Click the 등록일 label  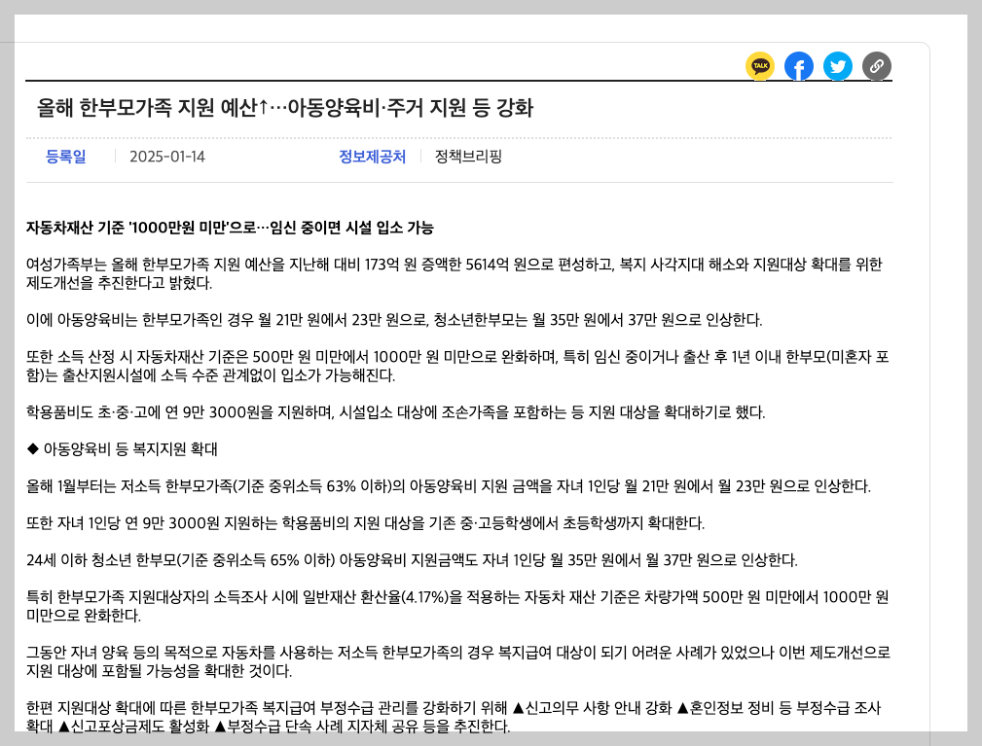tap(65, 156)
